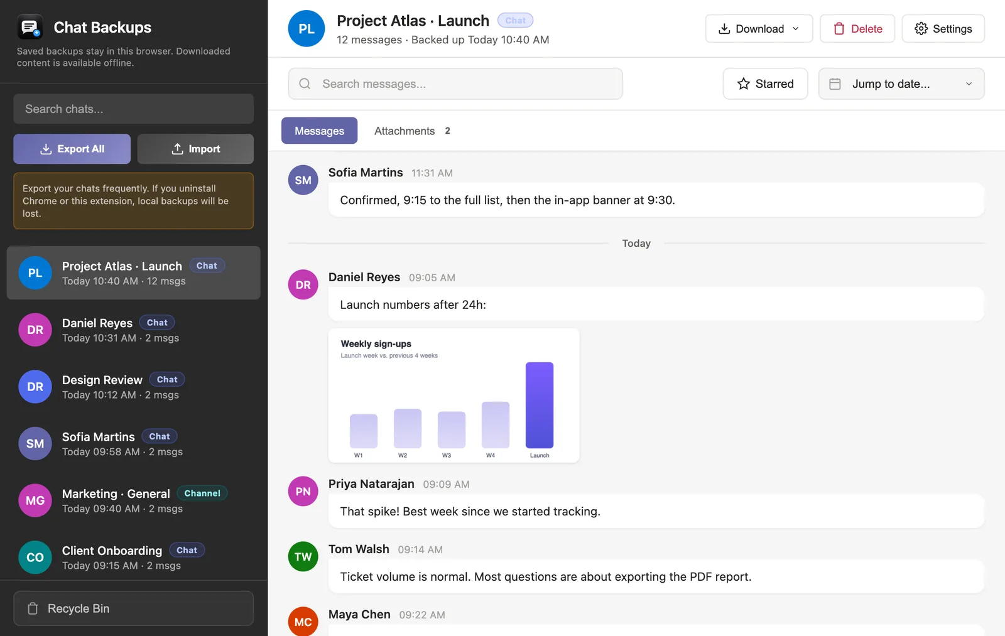Click the Chat Backups logo icon
The width and height of the screenshot is (1005, 636).
click(x=30, y=27)
